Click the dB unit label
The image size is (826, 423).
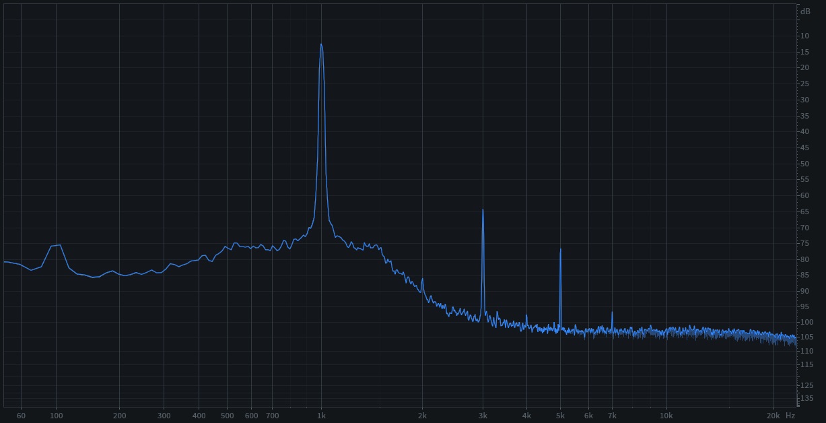coord(805,11)
